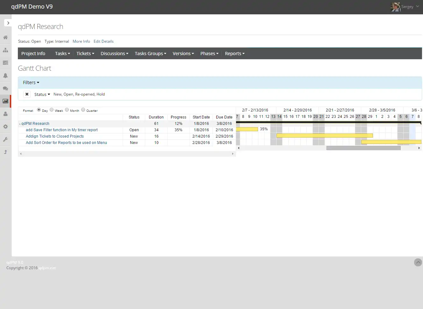Select the Week format radio button
The width and height of the screenshot is (423, 309).
point(52,110)
